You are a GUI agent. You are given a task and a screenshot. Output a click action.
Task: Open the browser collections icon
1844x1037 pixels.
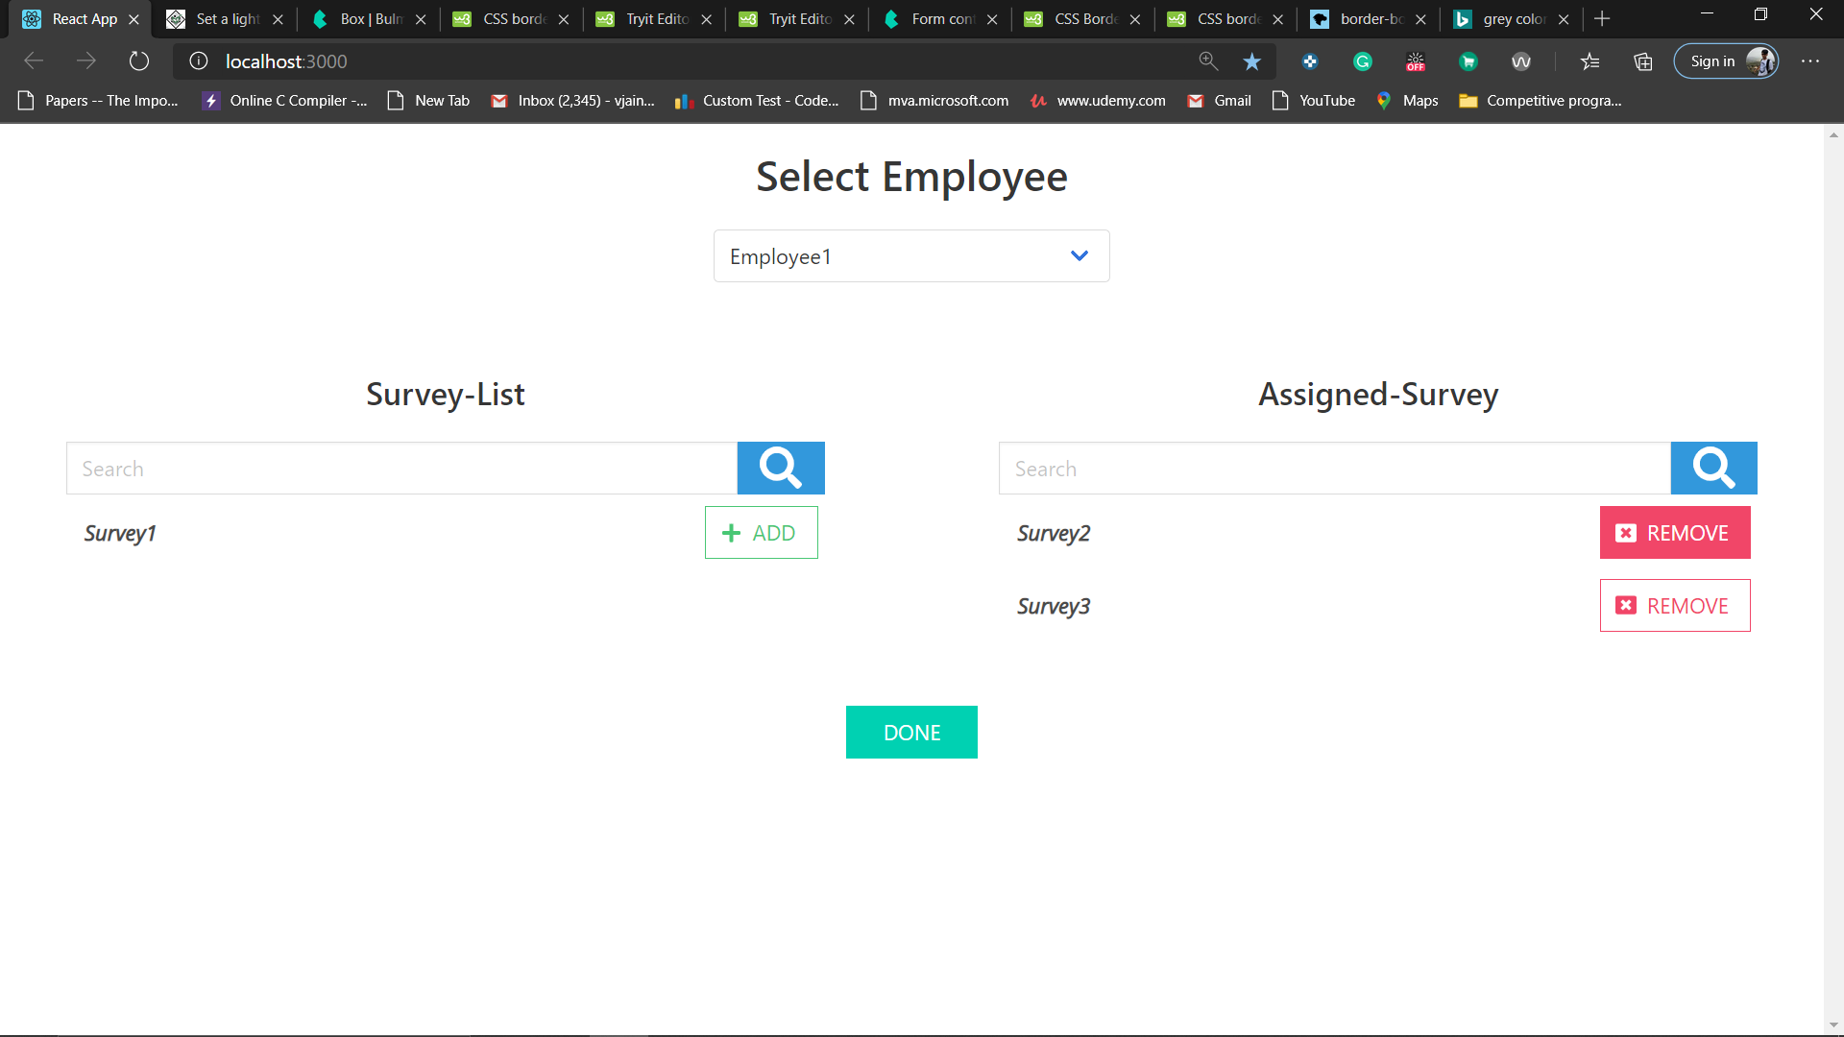click(x=1643, y=61)
